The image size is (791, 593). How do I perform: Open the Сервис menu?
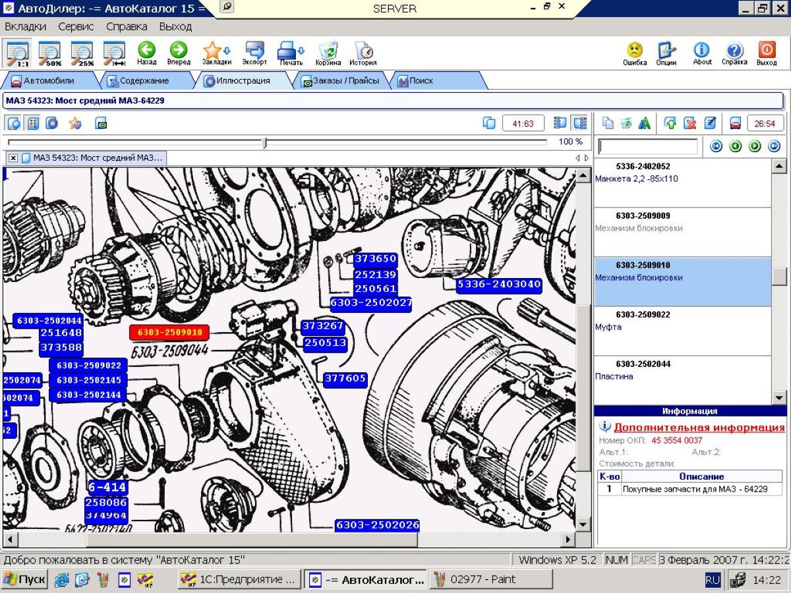[x=76, y=27]
